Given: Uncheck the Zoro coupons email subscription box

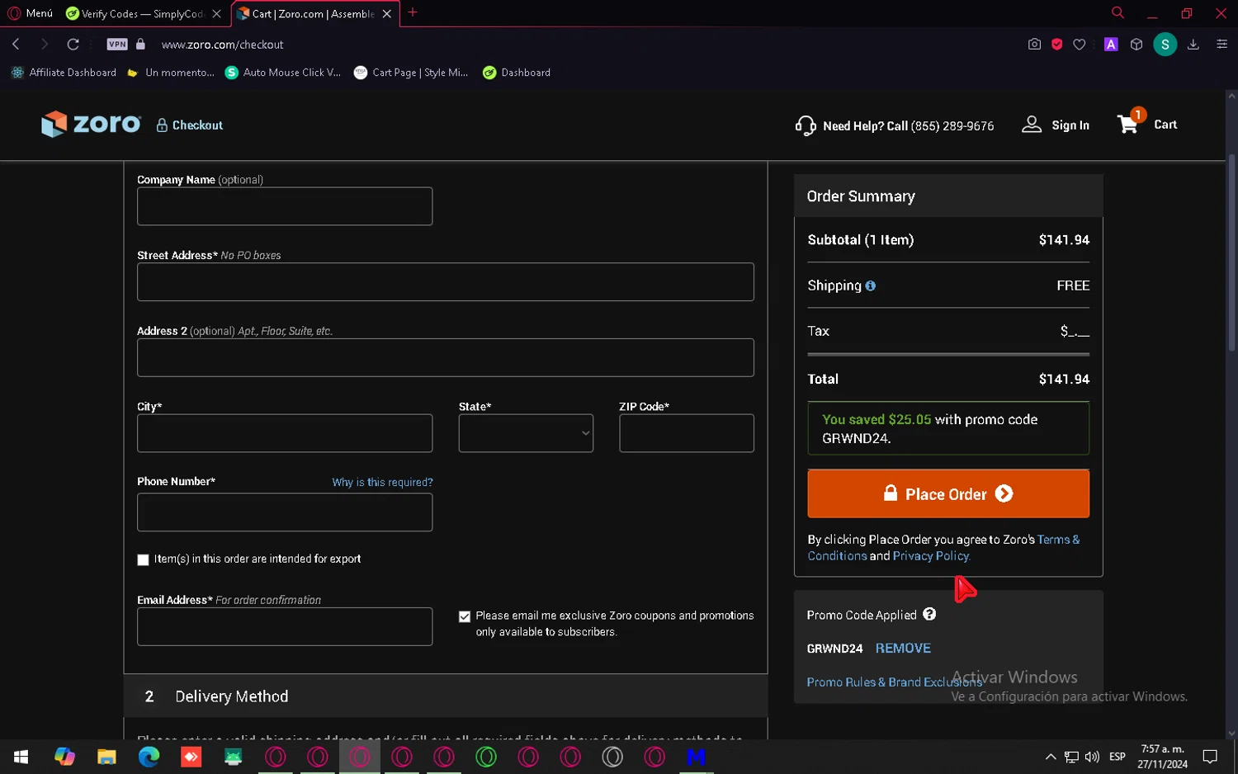Looking at the screenshot, I should click(465, 616).
